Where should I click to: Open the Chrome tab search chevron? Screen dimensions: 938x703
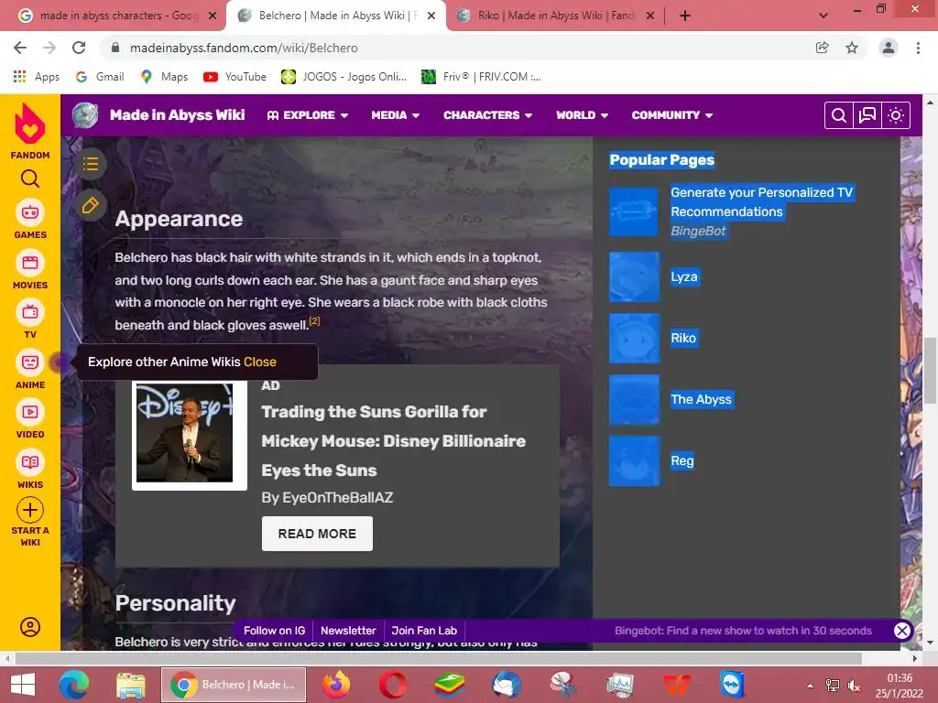[x=823, y=16]
